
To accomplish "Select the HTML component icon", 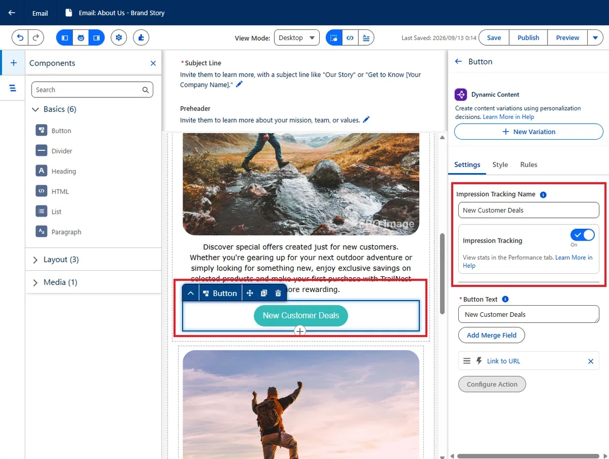I will [41, 191].
